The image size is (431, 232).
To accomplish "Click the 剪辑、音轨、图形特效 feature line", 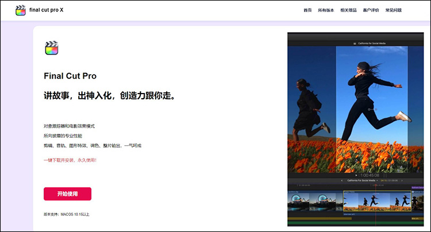I will click(93, 145).
